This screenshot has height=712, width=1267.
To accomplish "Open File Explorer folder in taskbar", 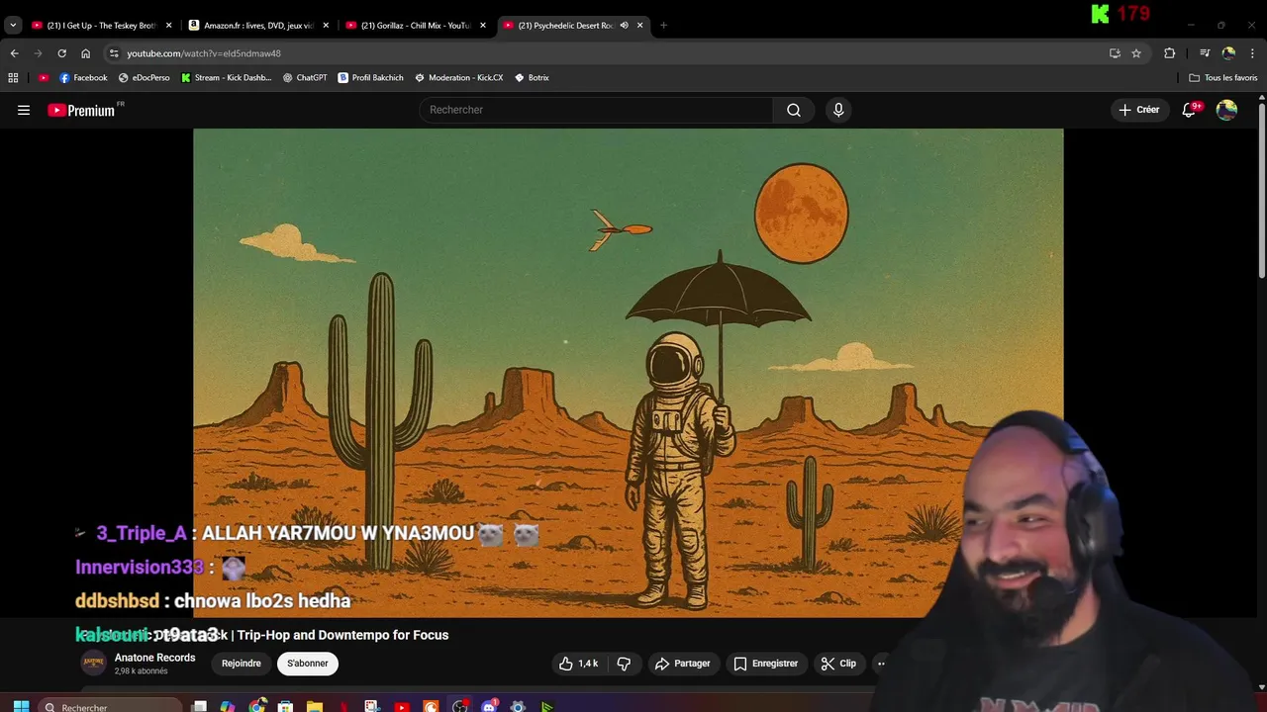I will (315, 706).
